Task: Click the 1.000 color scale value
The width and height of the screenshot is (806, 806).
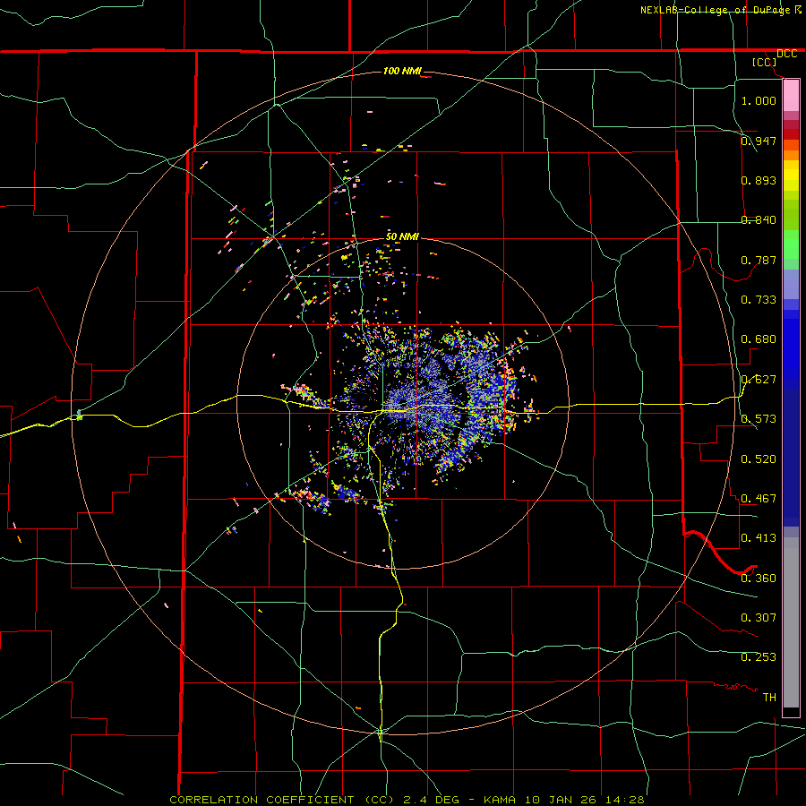Action: tap(759, 100)
